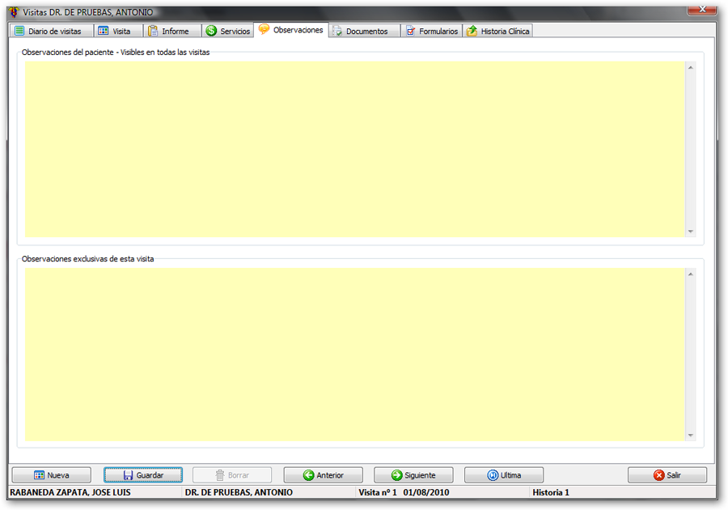
Task: Click the Nueva button to create visit
Action: 51,475
